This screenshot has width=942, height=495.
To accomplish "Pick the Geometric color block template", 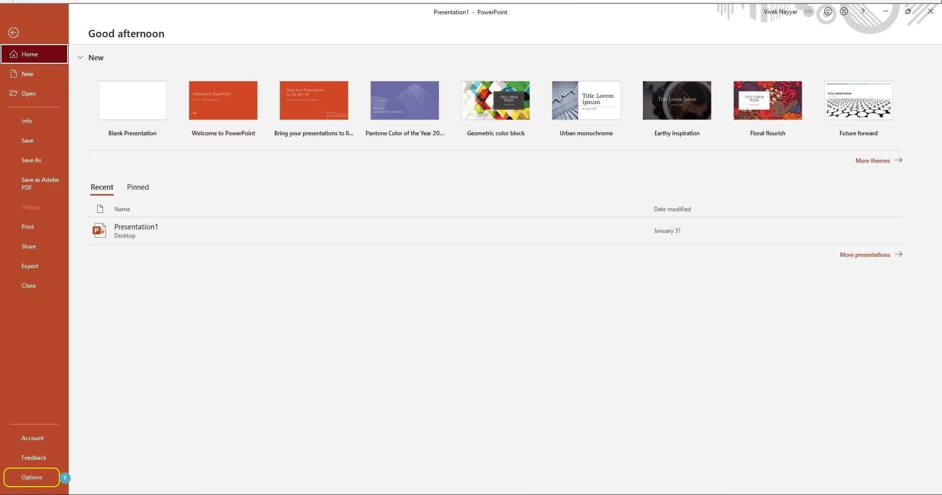I will [x=496, y=100].
